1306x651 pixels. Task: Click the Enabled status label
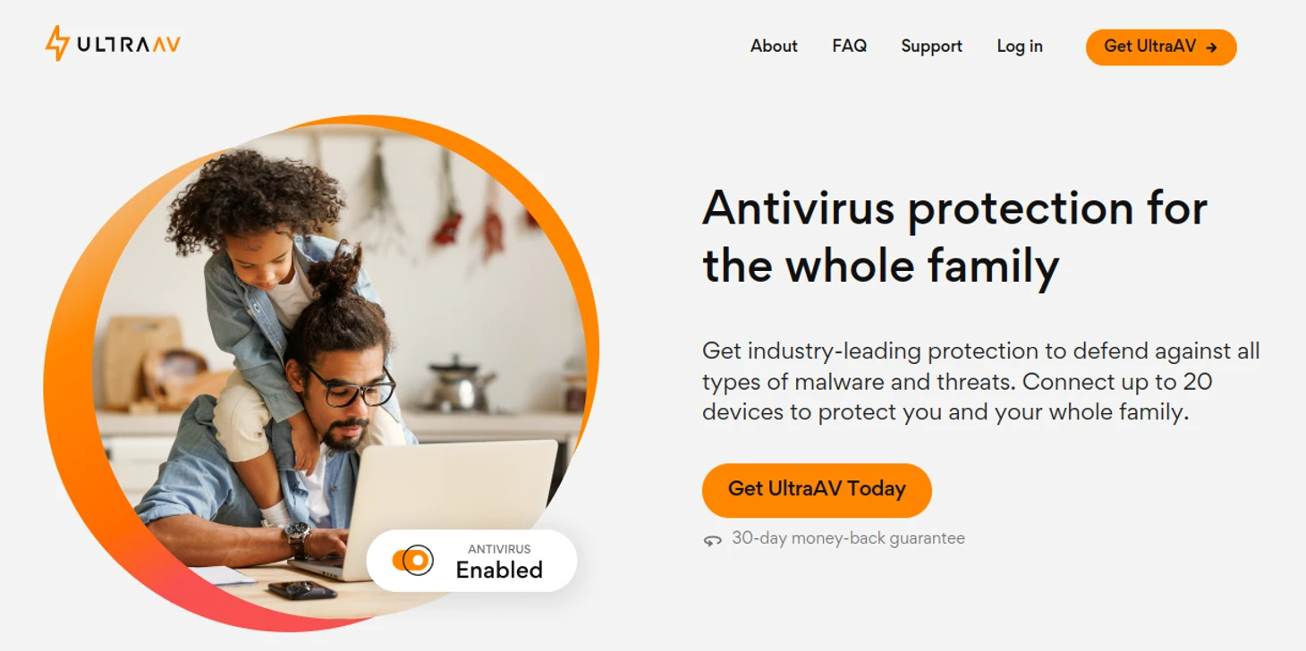(x=499, y=571)
